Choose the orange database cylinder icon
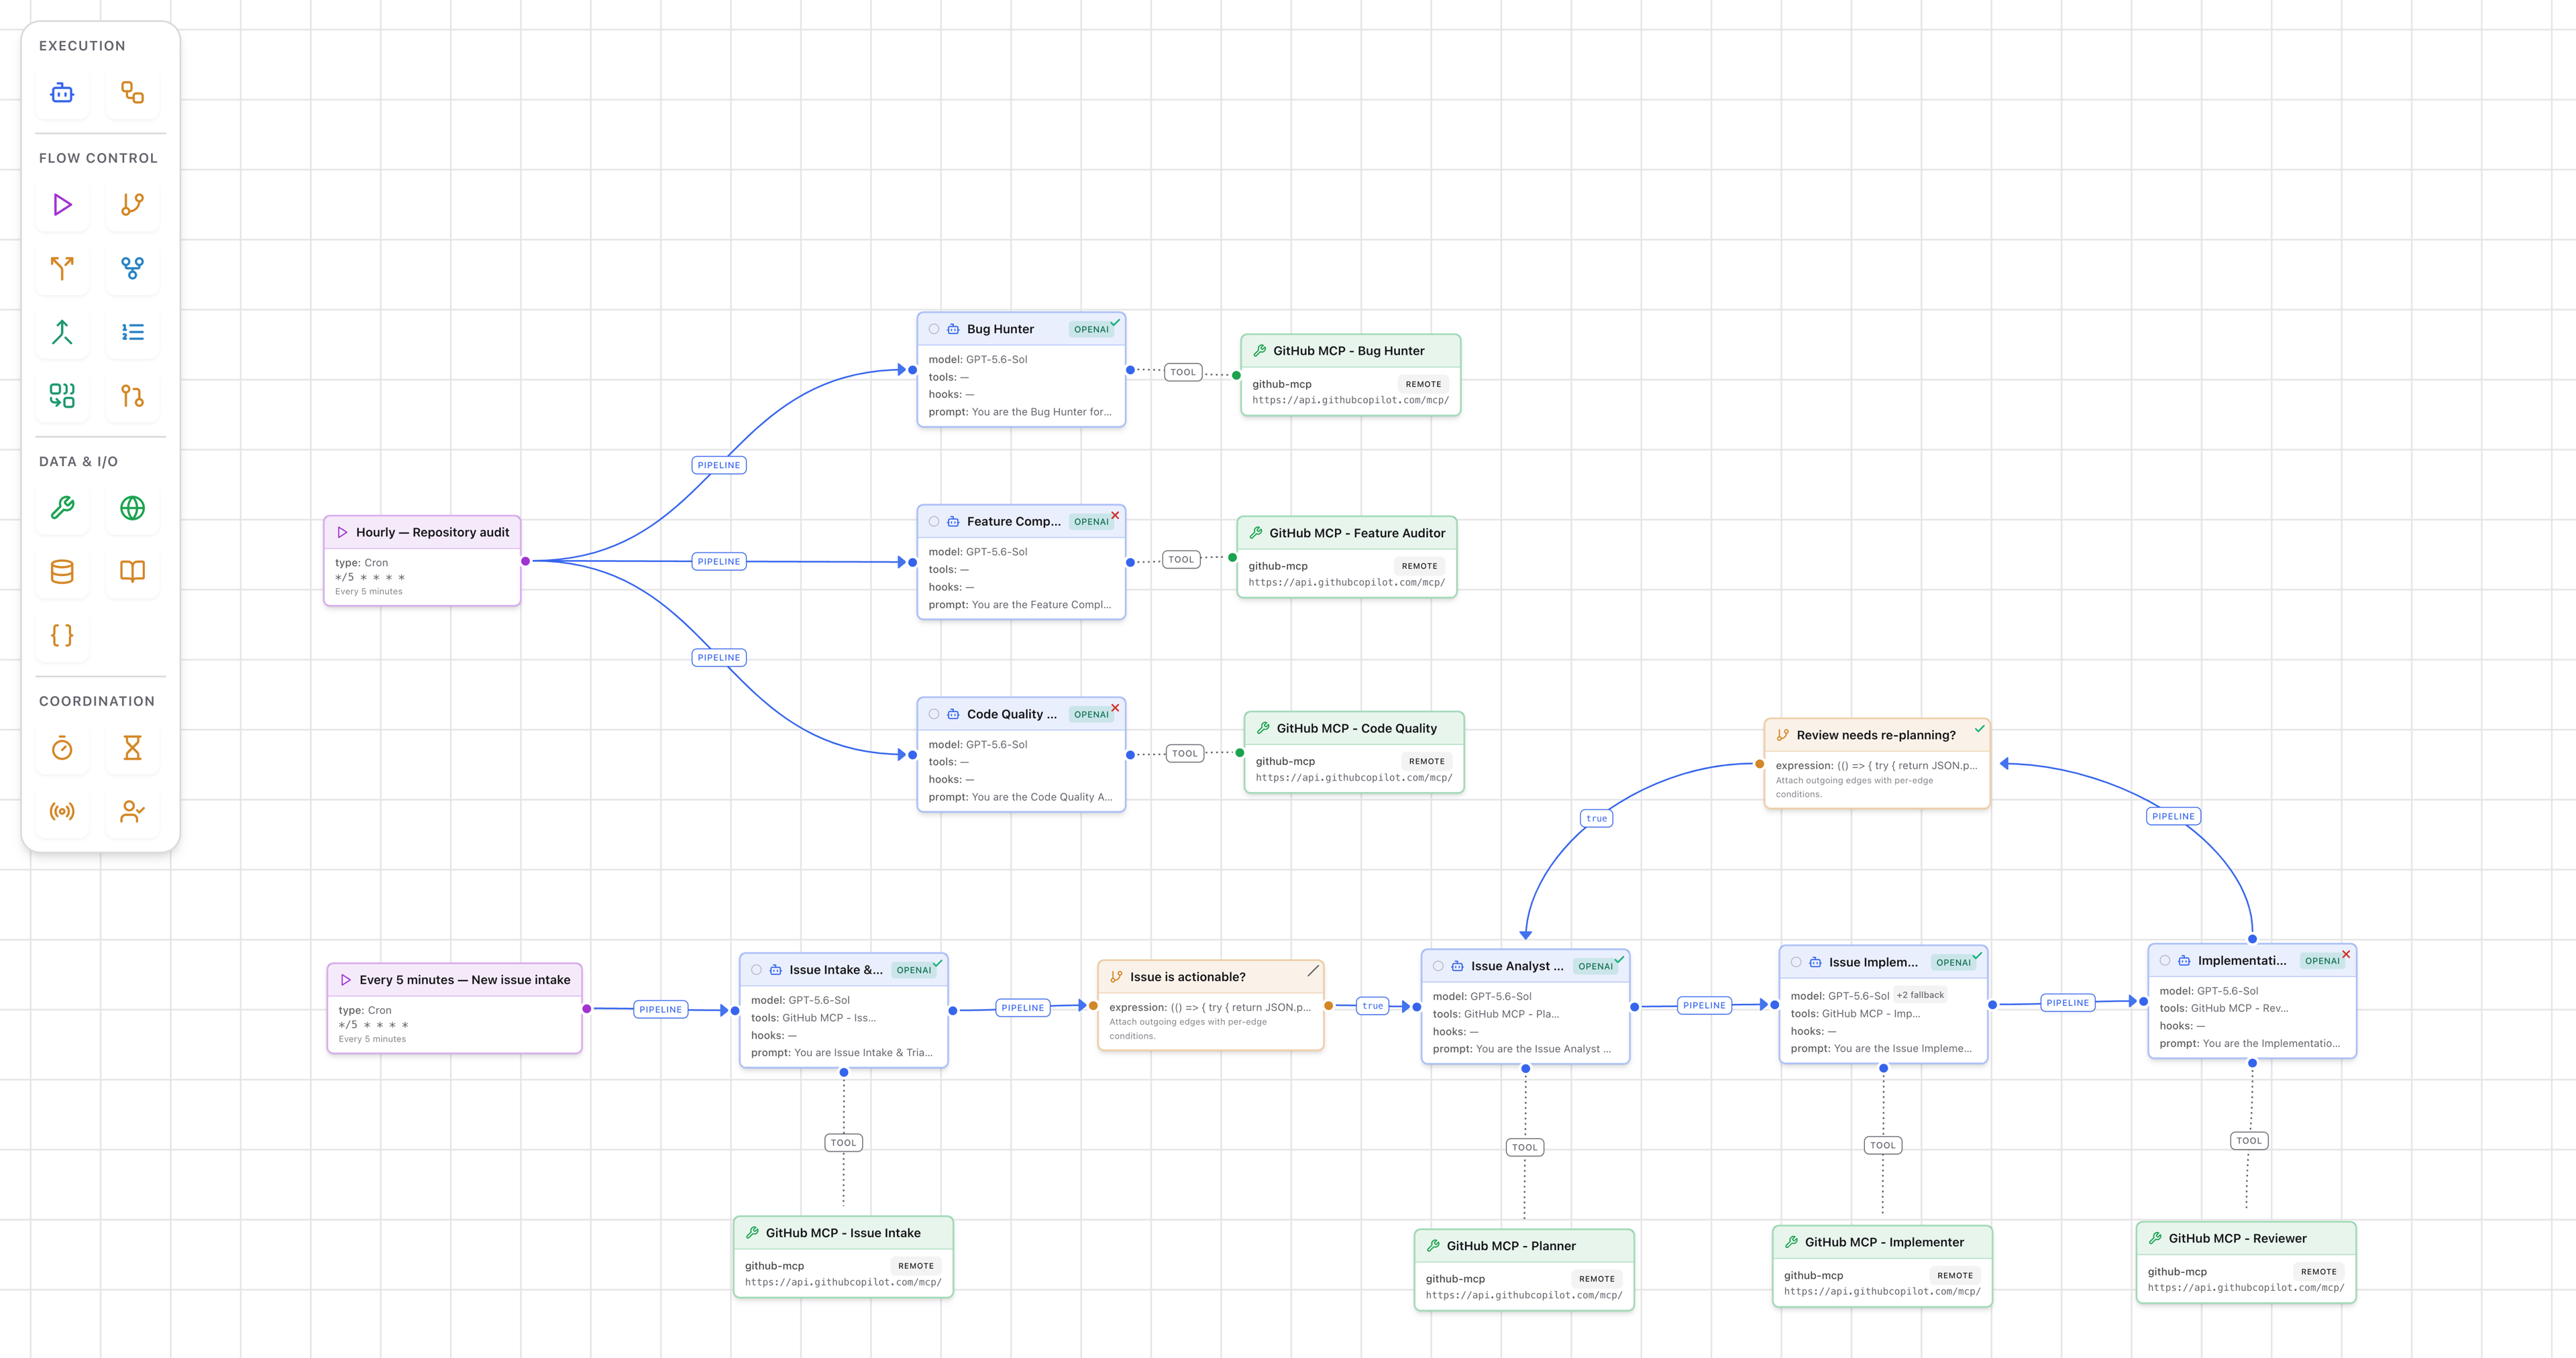 click(x=62, y=572)
